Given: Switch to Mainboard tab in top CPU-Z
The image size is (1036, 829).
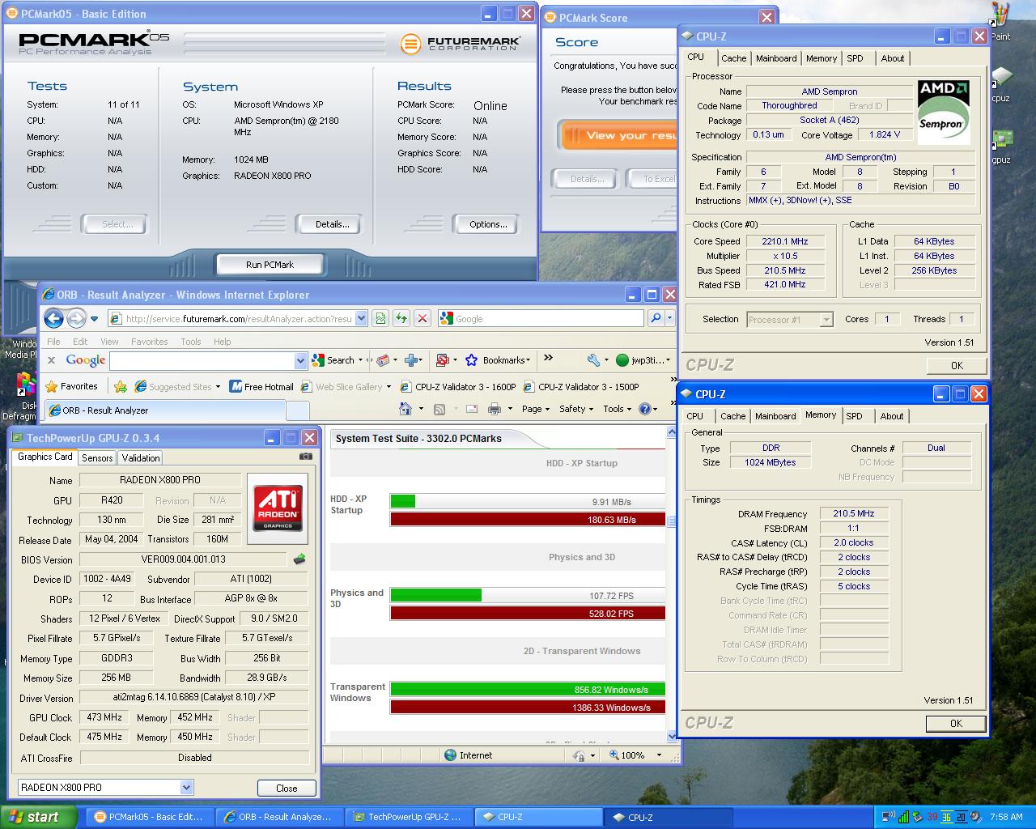Looking at the screenshot, I should coord(776,58).
